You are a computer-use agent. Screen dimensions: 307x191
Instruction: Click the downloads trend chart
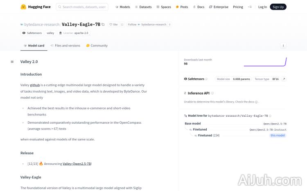265,62
